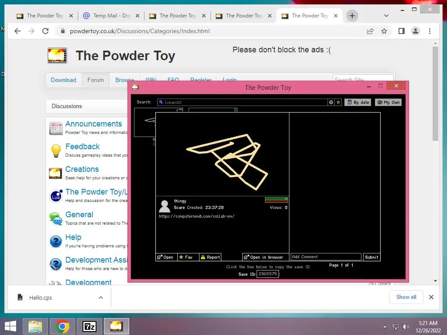447x335 pixels.
Task: Click the Announcements newspaper icon
Action: pos(55,128)
